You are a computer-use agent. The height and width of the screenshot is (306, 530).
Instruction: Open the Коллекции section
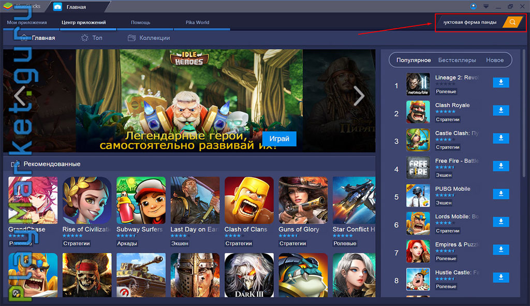(x=149, y=38)
